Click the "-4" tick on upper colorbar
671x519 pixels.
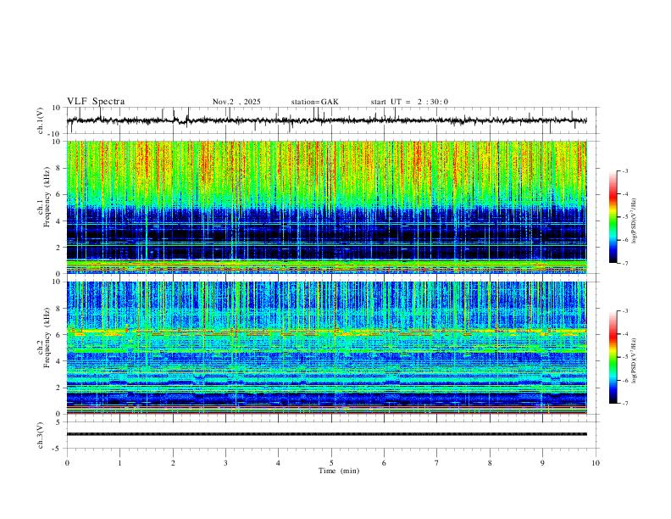624,194
